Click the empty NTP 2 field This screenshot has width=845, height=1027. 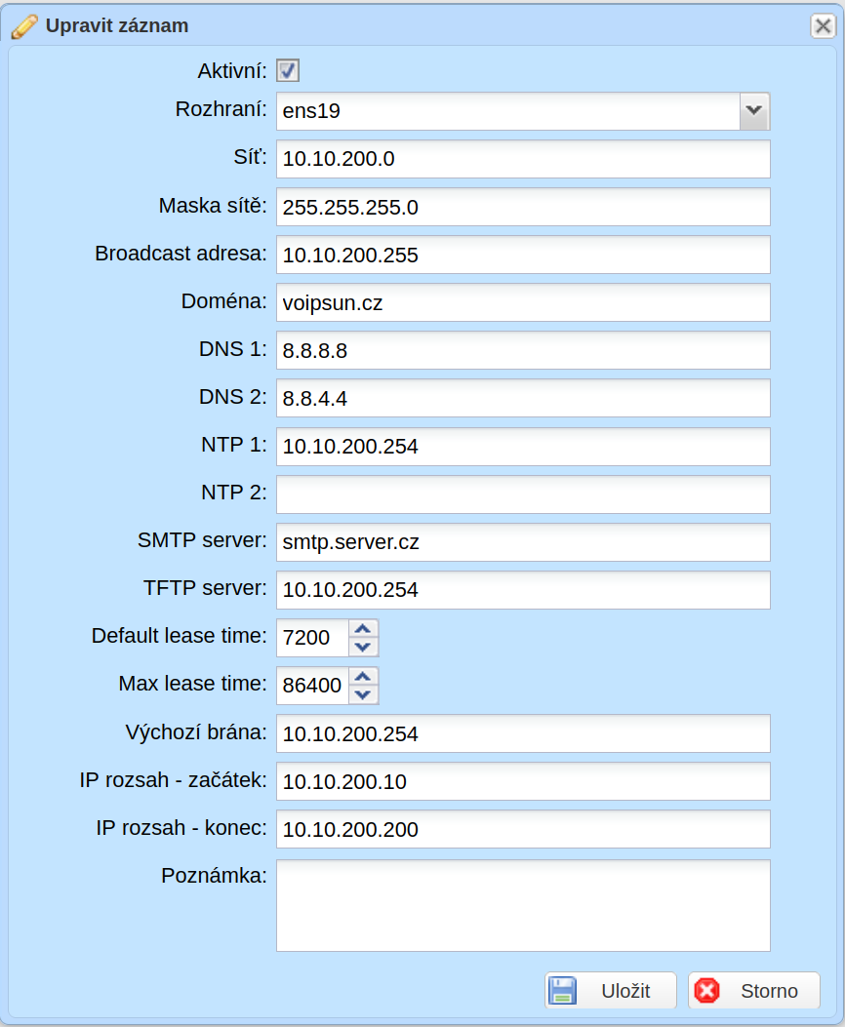pos(523,494)
